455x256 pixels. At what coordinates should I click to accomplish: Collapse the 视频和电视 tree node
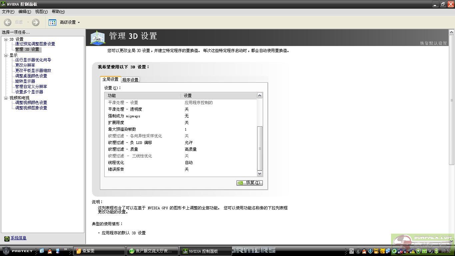[x=6, y=98]
